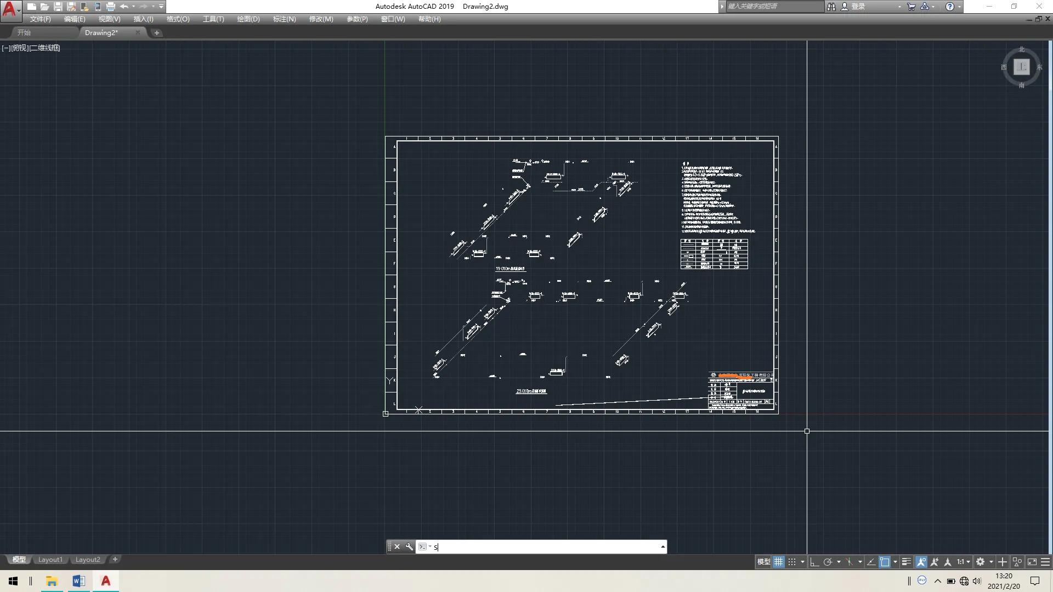Switch to the Layout2 tab
Screen dimensions: 1053x592
click(x=88, y=560)
